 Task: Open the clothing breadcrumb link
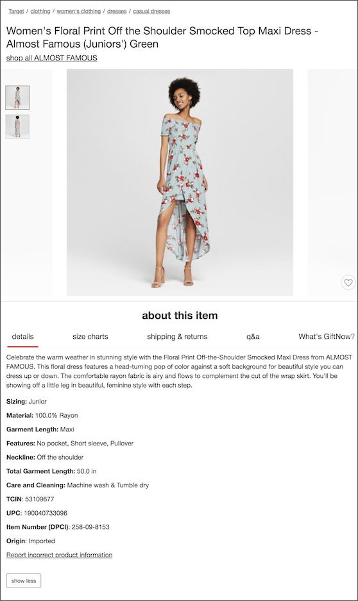40,11
